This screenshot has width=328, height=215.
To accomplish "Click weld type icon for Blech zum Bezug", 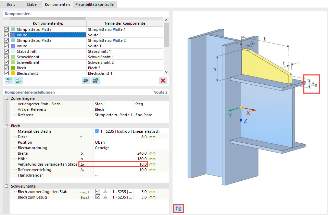I will pyautogui.click(x=105, y=197).
